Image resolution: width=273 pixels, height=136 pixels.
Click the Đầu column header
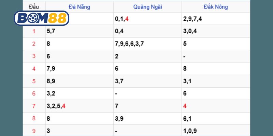[34, 7]
